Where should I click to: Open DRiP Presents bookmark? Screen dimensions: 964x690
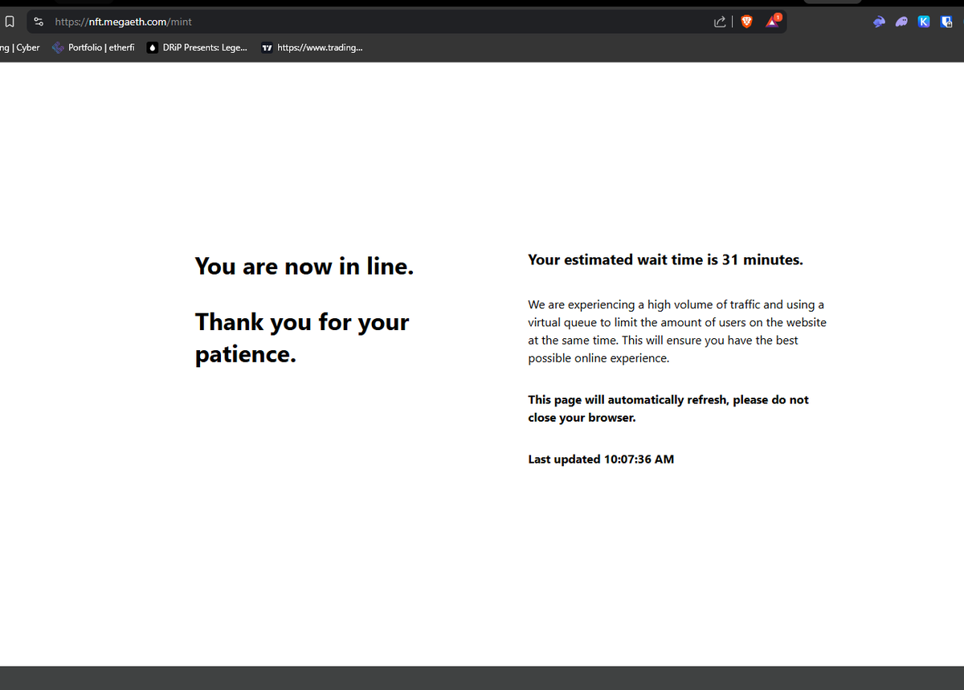197,47
